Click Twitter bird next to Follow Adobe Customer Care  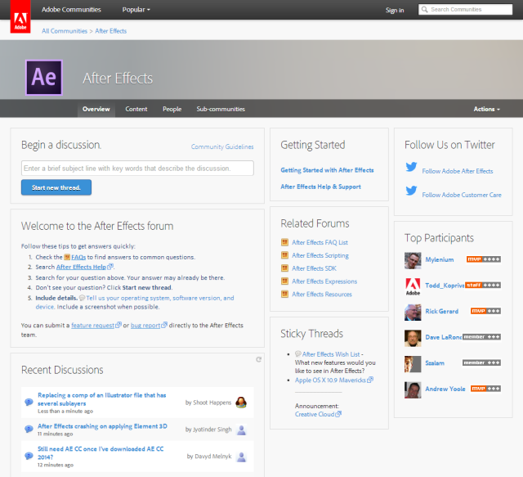411,191
